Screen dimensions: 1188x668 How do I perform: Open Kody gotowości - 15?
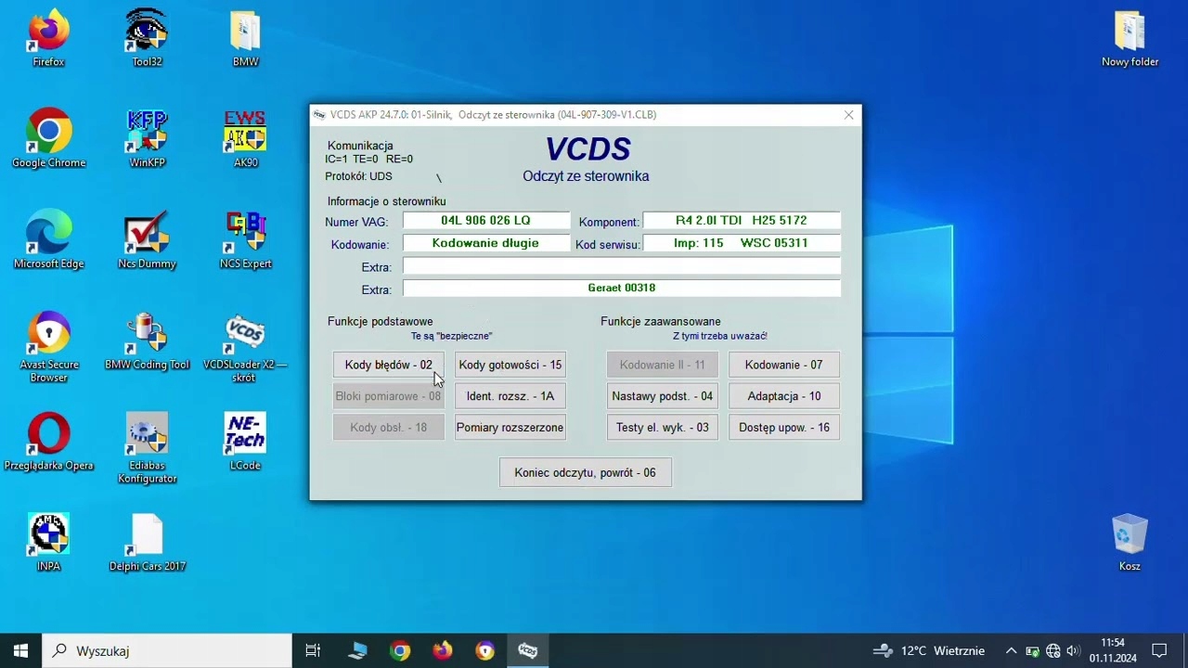pyautogui.click(x=510, y=365)
